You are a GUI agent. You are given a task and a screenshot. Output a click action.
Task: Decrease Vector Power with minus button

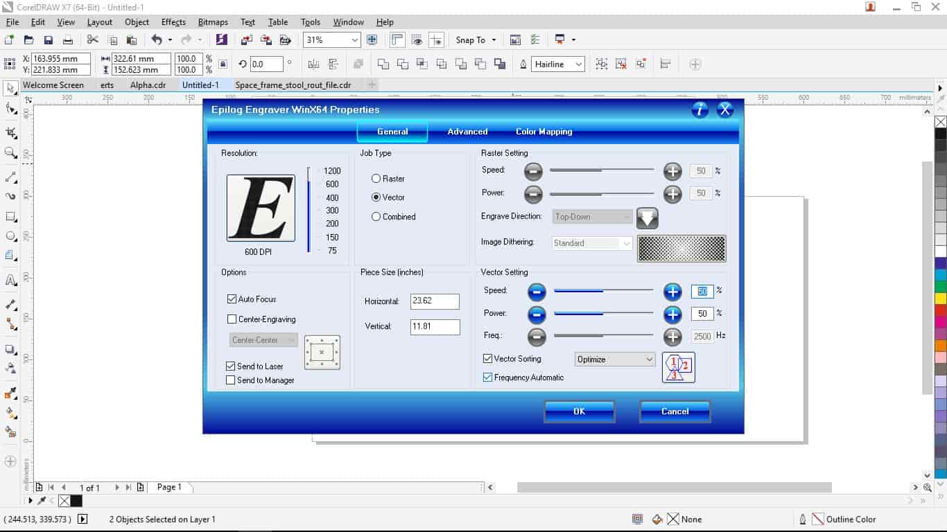[x=537, y=315]
